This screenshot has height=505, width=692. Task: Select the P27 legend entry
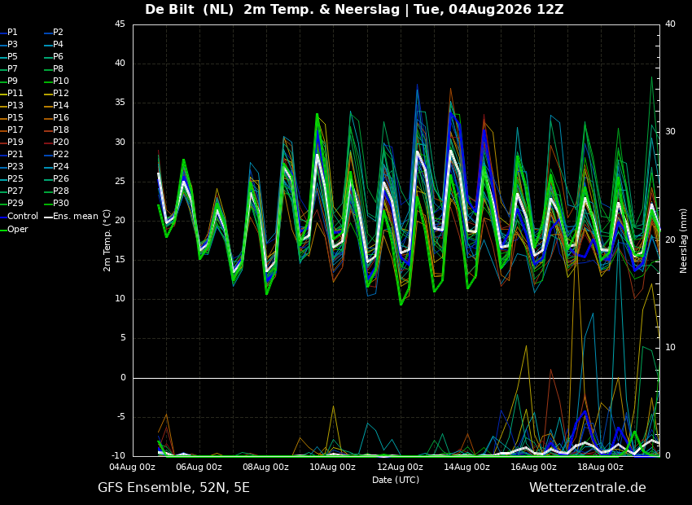point(12,191)
